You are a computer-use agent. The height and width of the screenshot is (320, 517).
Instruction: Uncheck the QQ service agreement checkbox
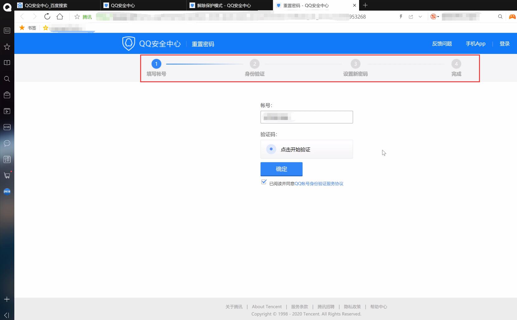(264, 182)
